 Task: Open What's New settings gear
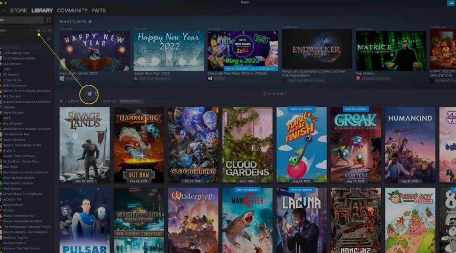pos(90,22)
